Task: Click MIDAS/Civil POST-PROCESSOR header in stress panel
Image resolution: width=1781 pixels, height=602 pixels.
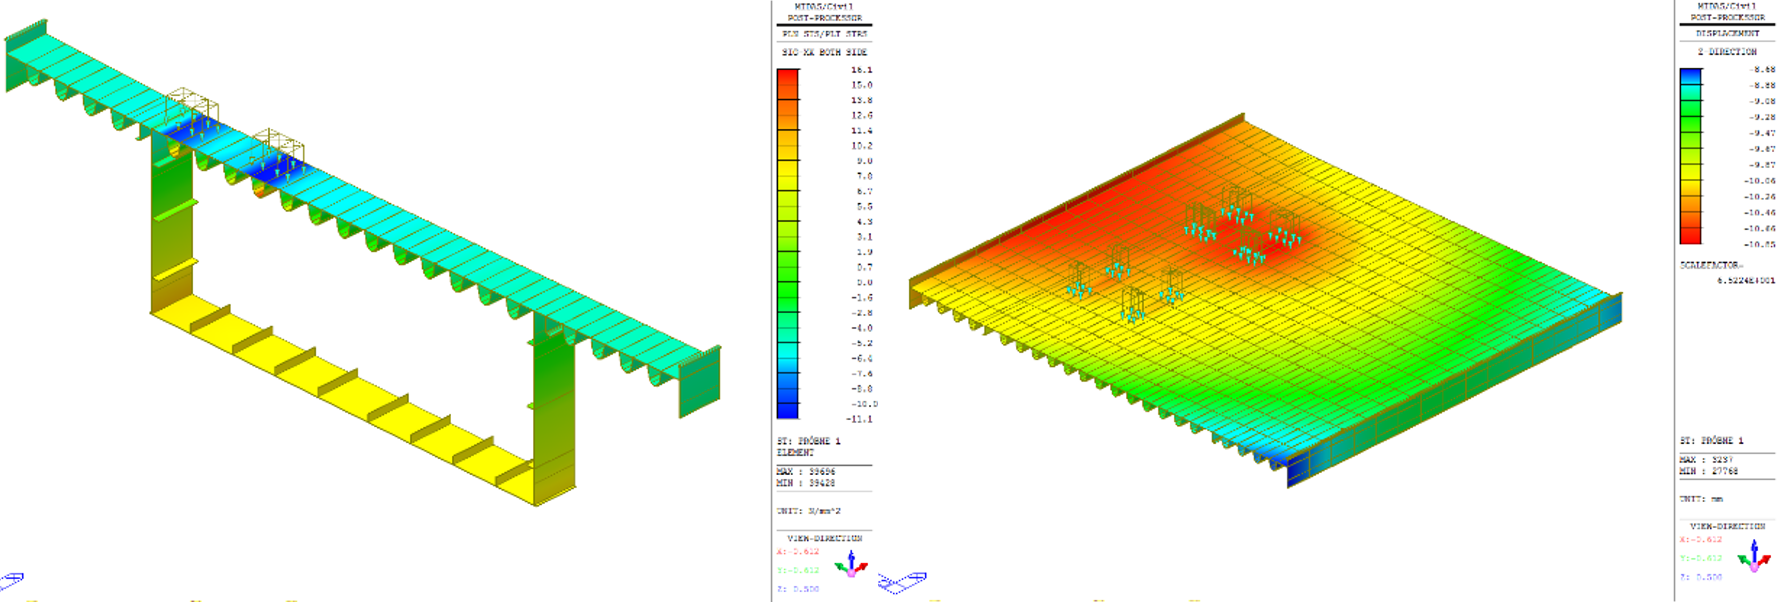Action: (824, 12)
